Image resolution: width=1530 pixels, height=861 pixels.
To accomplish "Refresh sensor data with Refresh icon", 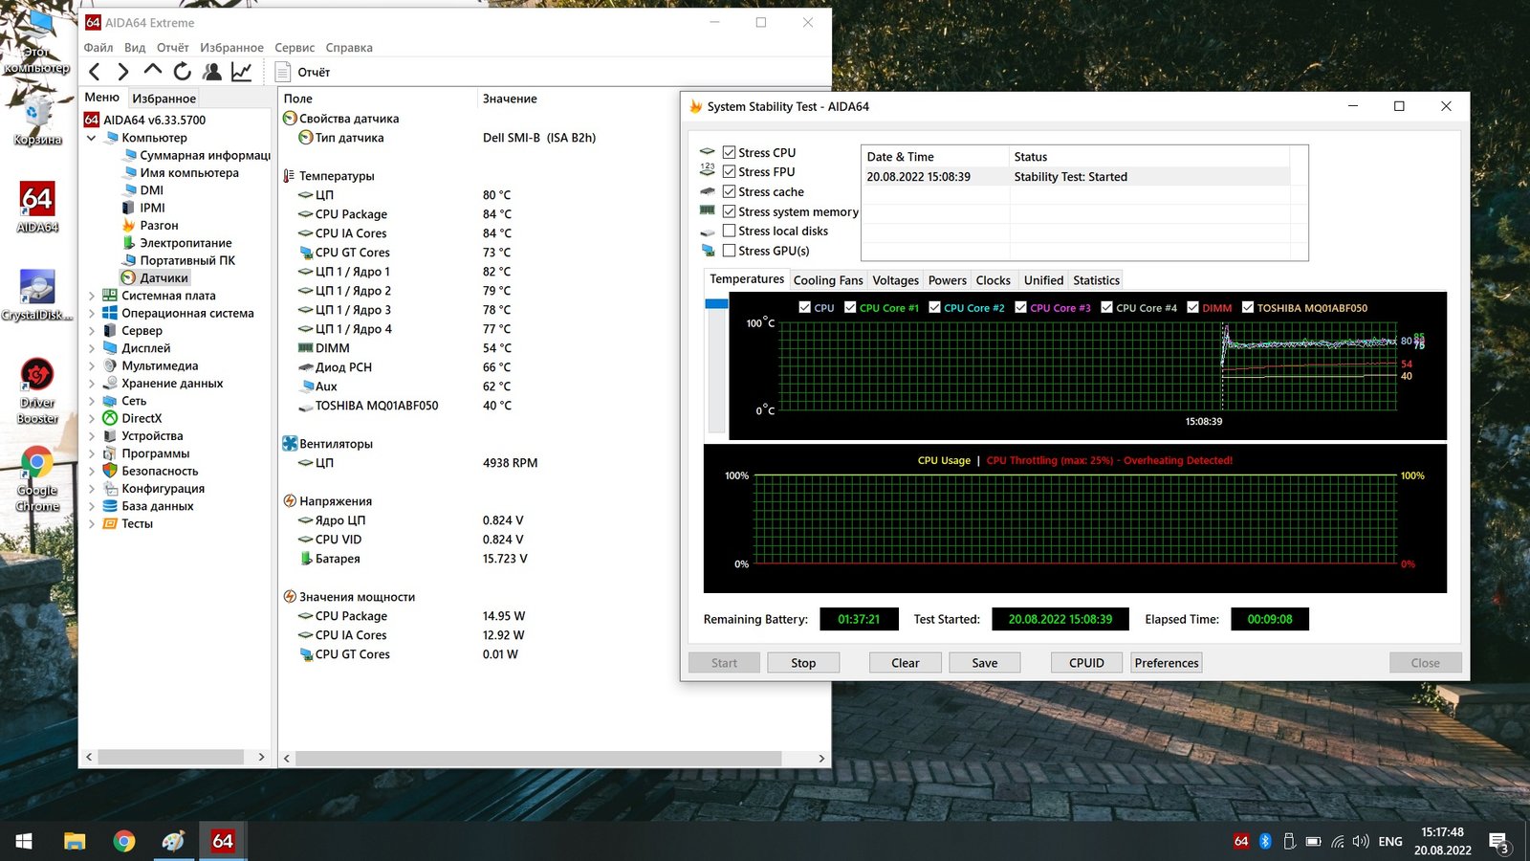I will 182,72.
